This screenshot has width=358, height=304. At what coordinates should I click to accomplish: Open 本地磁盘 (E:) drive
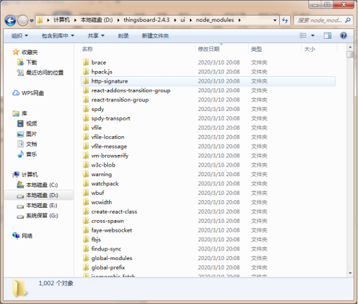coord(41,205)
